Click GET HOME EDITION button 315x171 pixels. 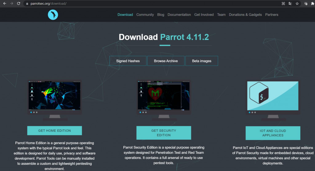(54, 130)
